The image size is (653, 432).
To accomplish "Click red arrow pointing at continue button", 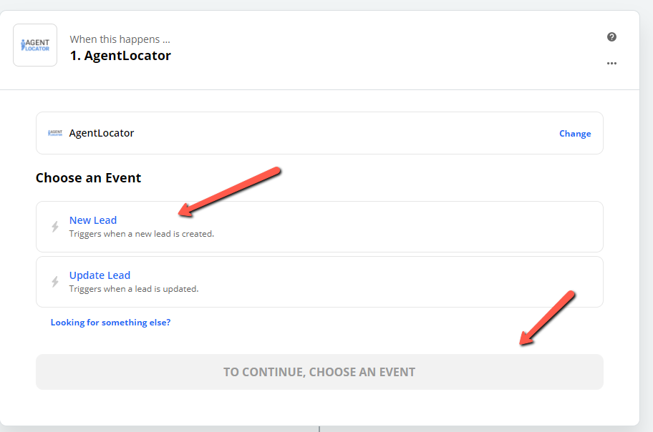I will (547, 318).
